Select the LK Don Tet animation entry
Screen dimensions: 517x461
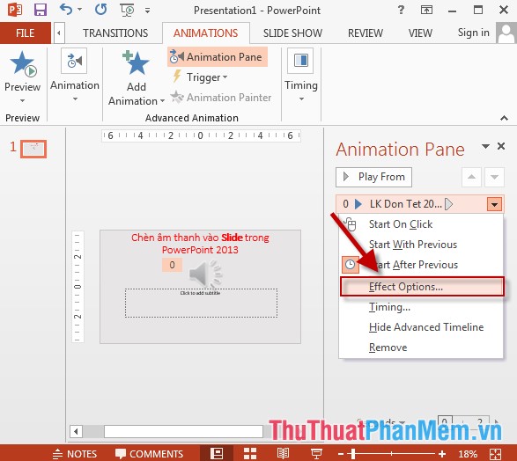point(410,204)
